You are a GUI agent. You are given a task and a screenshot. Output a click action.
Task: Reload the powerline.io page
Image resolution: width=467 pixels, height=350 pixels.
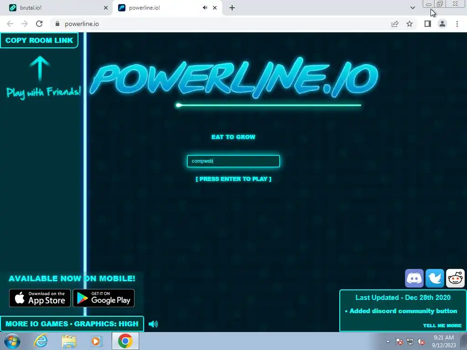[x=39, y=24]
